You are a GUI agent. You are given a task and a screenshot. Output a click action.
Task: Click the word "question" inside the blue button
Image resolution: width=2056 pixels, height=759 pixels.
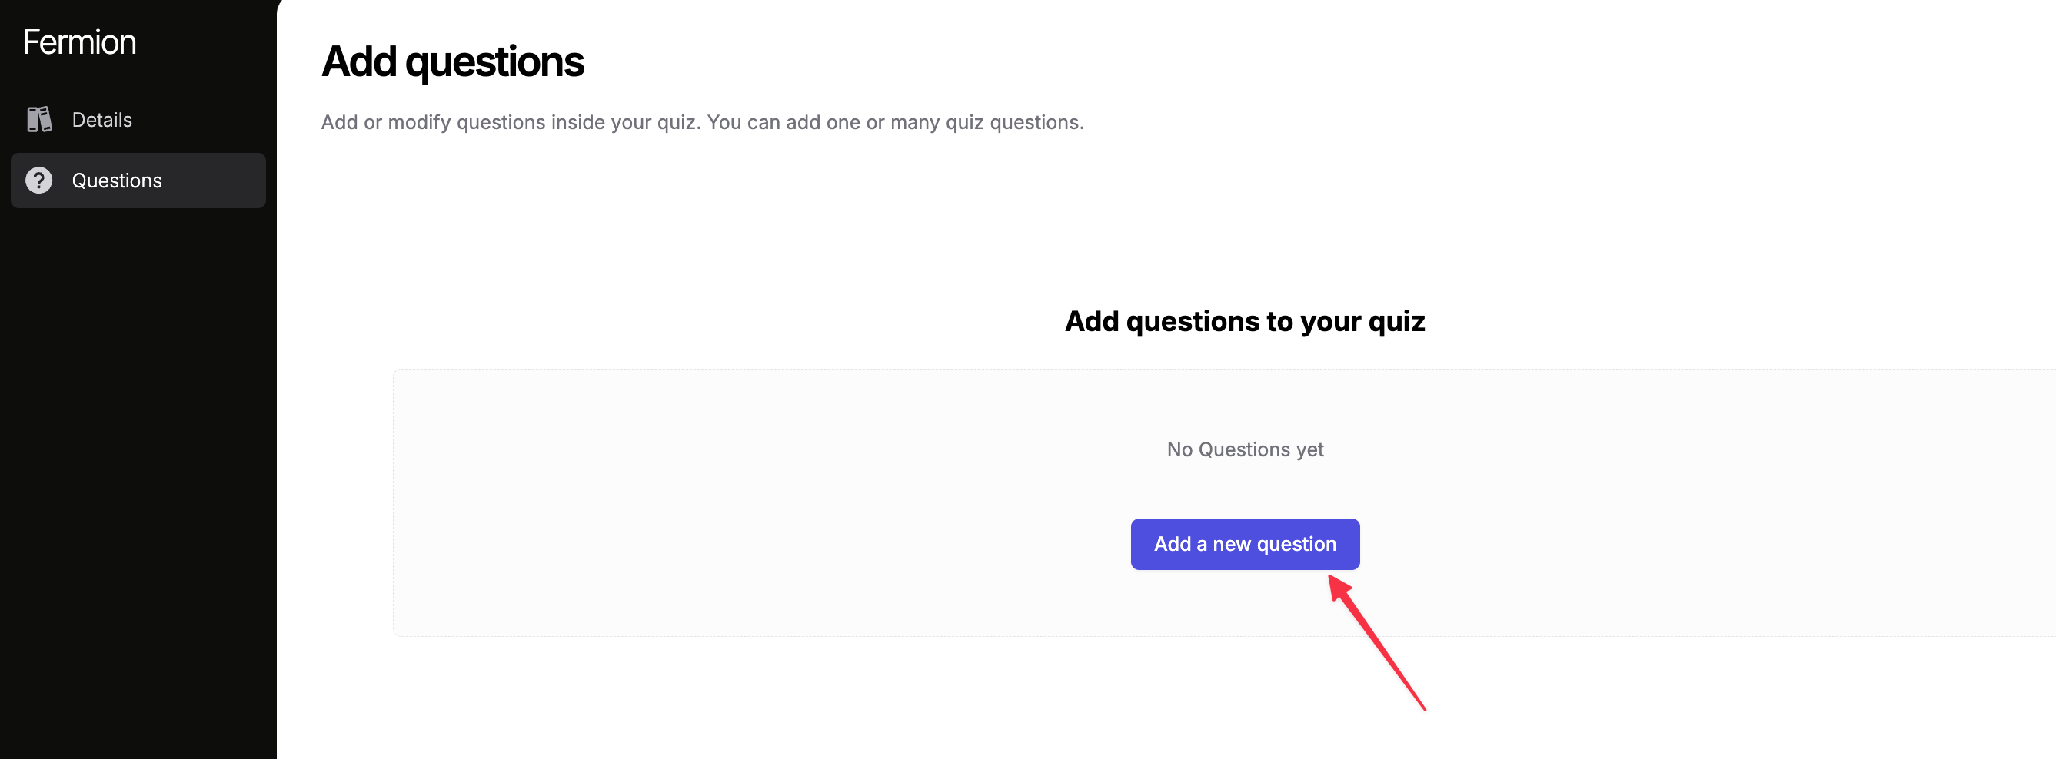tap(1296, 544)
